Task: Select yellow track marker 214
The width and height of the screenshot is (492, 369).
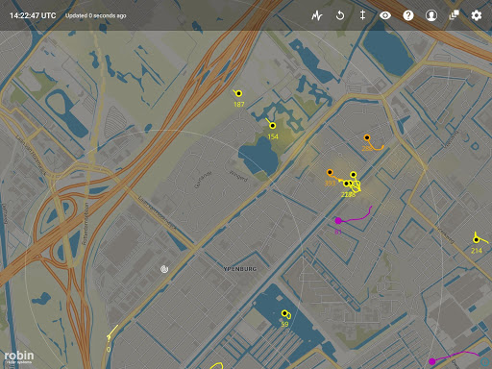Action: [477, 239]
